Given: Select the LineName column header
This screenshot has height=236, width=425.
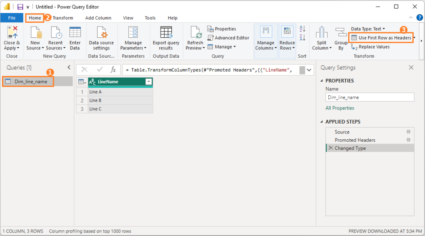Looking at the screenshot, I should [x=120, y=82].
